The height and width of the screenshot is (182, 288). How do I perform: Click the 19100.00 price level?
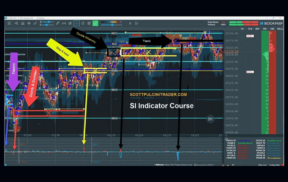(x=232, y=90)
